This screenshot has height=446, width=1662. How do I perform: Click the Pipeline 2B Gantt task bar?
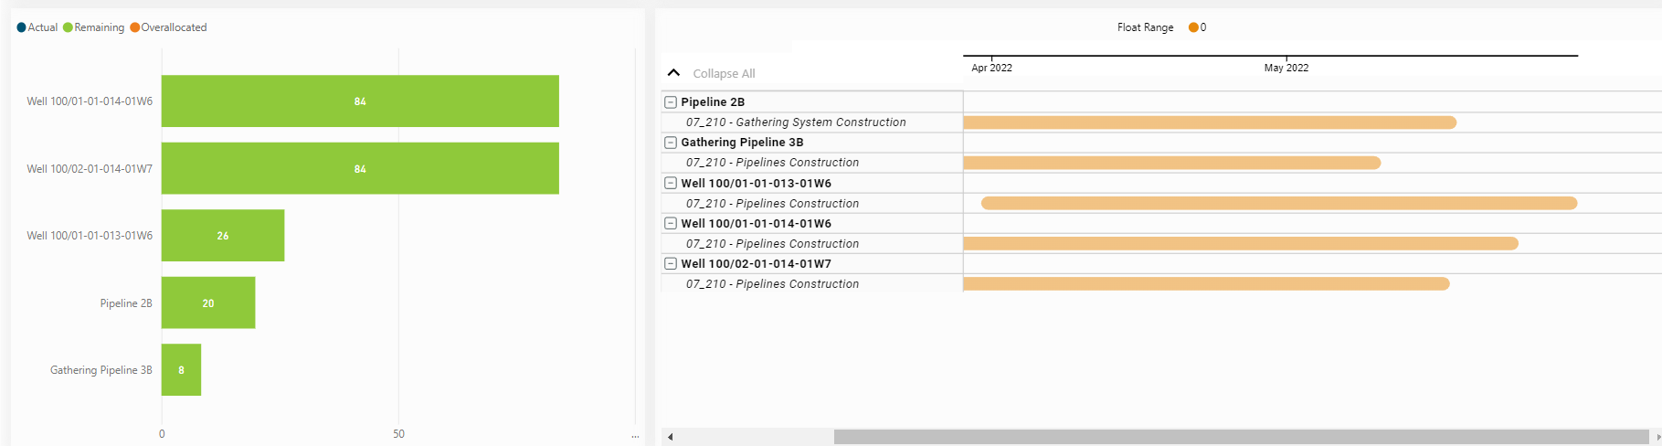(x=1209, y=122)
